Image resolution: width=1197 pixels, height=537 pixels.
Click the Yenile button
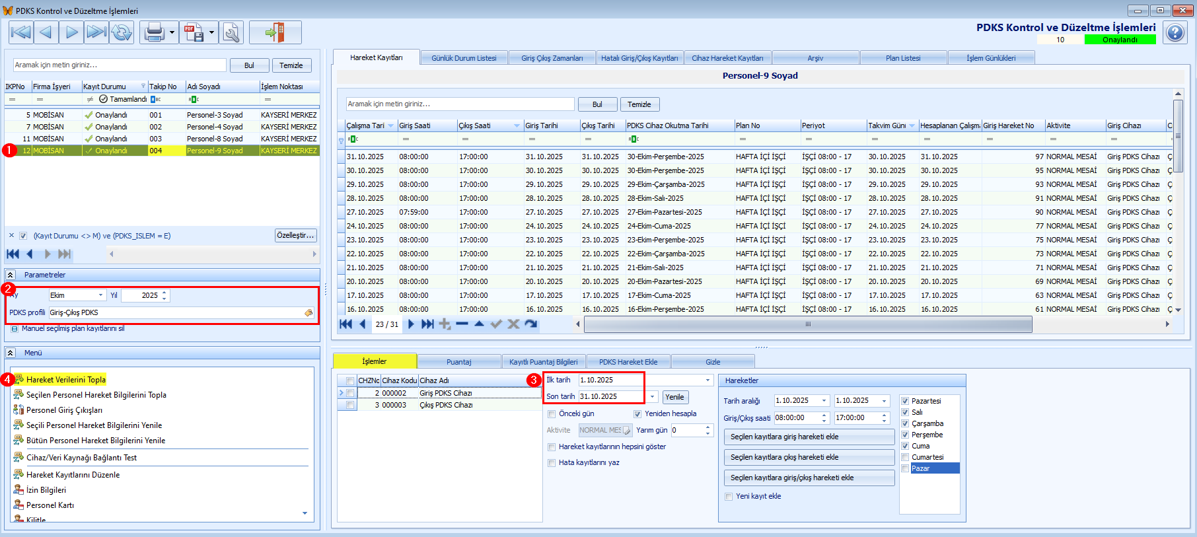click(x=674, y=397)
